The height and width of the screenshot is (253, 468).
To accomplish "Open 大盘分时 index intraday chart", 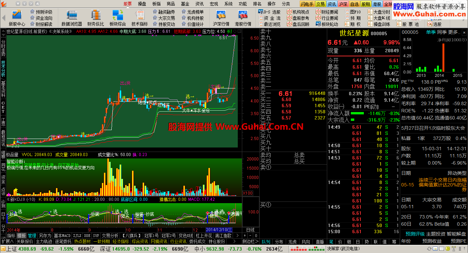I will [379, 12].
